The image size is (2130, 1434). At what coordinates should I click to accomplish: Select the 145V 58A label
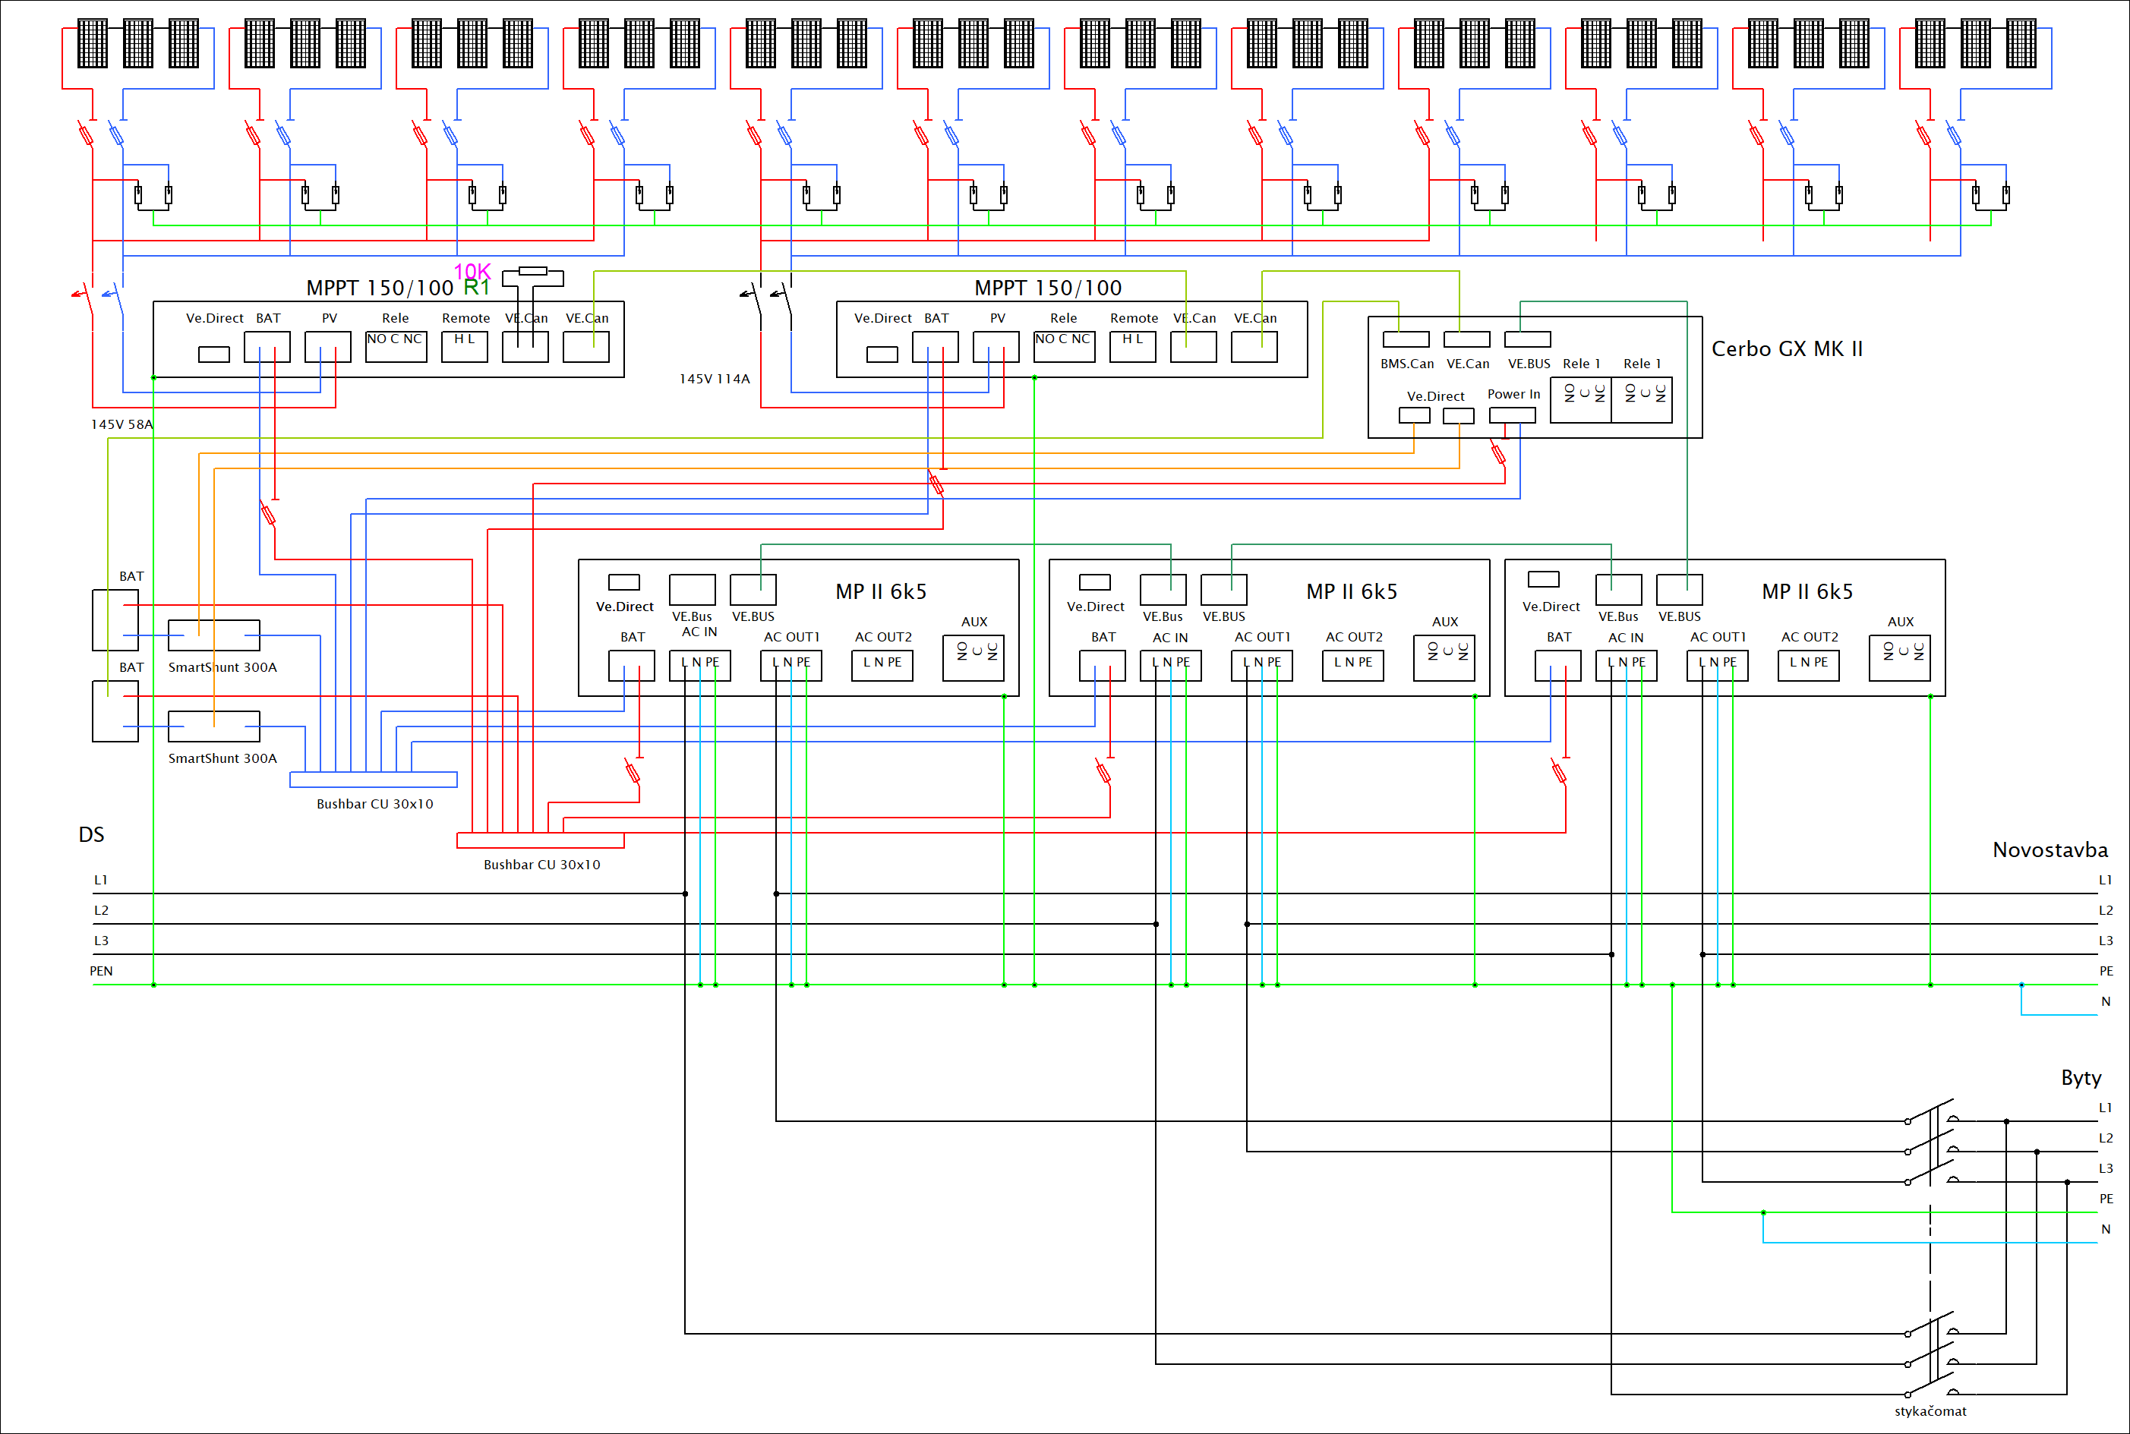tap(121, 424)
